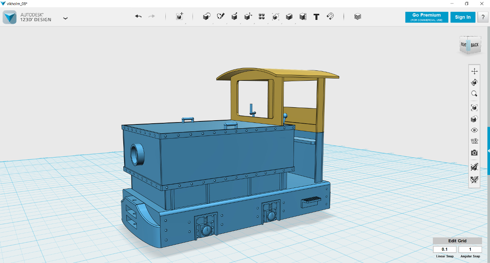Toggle the object snap icon

(x=474, y=167)
